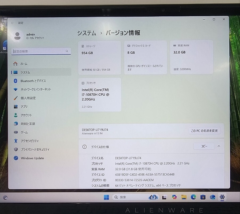Open アプリ settings page
Image resolution: width=240 pixels, height=214 pixels.
tap(41, 107)
